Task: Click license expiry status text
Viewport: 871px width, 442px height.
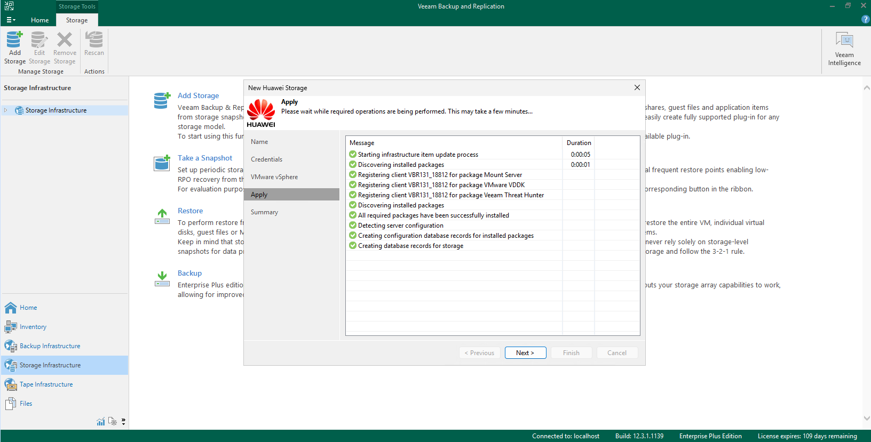Action: (807, 436)
